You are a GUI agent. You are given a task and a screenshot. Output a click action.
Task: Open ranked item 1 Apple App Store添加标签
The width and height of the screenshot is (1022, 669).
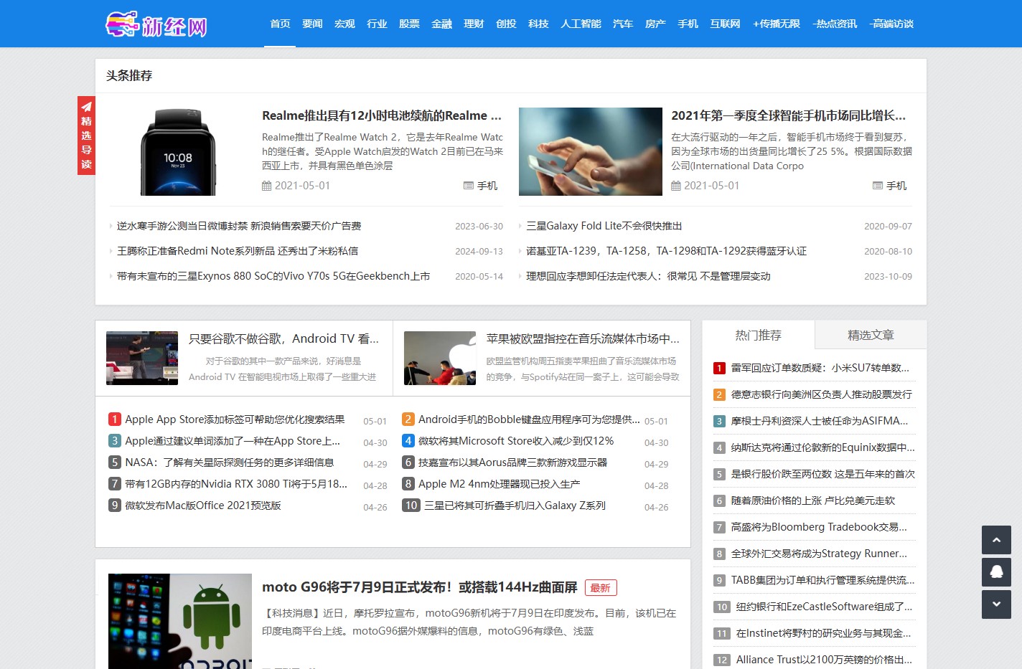[235, 419]
